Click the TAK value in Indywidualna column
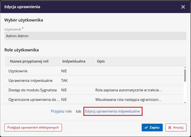The image size is (191, 137). (64, 80)
